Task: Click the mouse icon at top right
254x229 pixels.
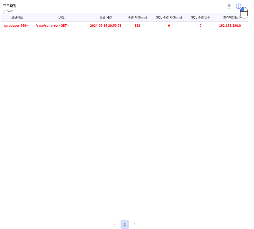Action: tap(244, 13)
